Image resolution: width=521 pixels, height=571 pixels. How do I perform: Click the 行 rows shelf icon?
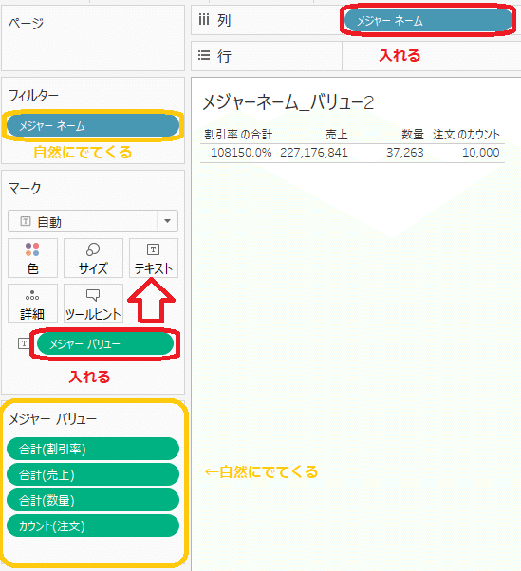pyautogui.click(x=204, y=55)
